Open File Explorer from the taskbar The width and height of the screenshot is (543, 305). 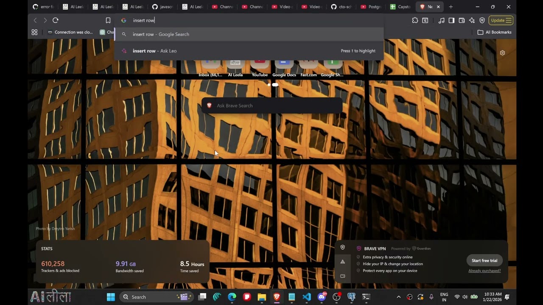[262, 297]
